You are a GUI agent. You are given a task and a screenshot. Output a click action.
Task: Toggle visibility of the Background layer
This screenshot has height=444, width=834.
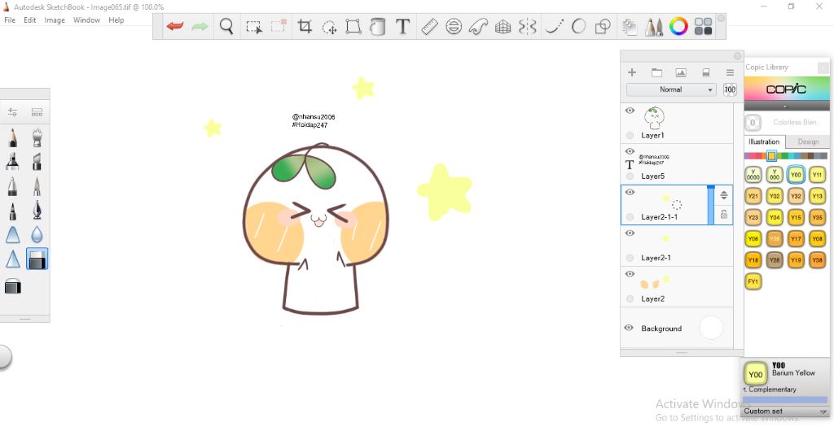[629, 328]
